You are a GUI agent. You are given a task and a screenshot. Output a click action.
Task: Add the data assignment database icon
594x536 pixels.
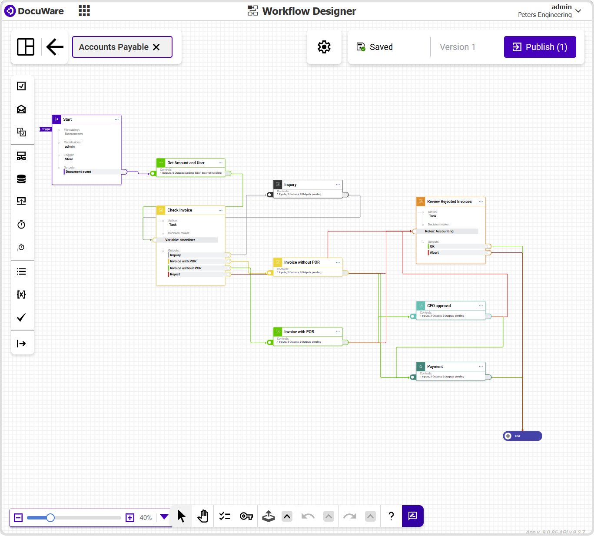(21, 179)
